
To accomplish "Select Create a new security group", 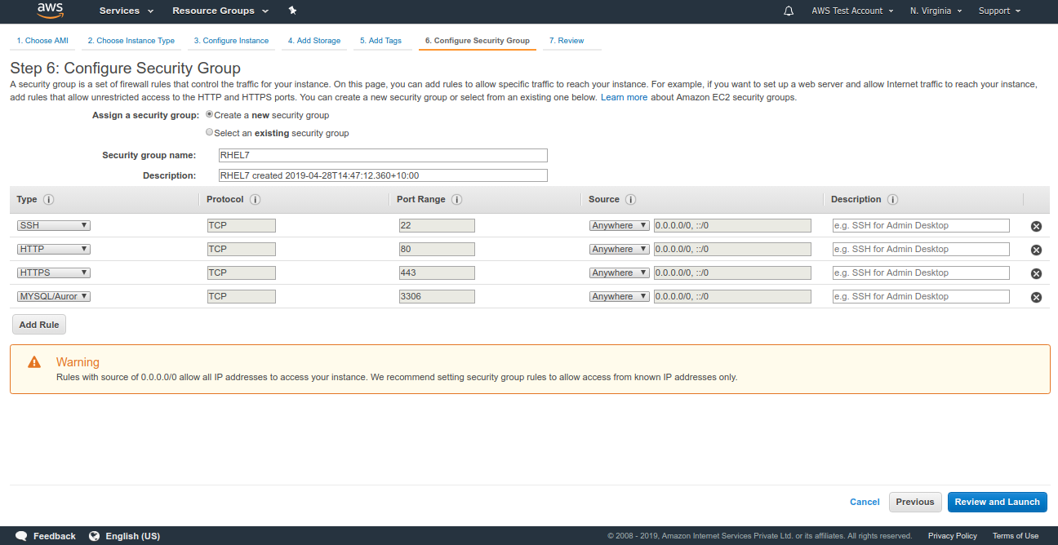I will click(x=210, y=115).
